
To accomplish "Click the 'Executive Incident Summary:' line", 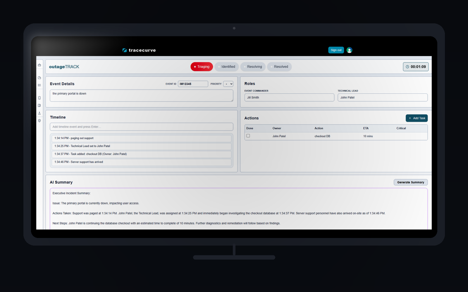I will (71, 193).
